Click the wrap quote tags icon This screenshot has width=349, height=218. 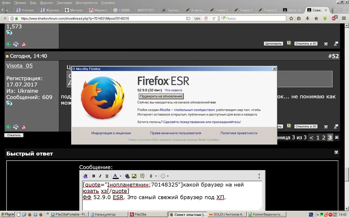[x=142, y=176]
